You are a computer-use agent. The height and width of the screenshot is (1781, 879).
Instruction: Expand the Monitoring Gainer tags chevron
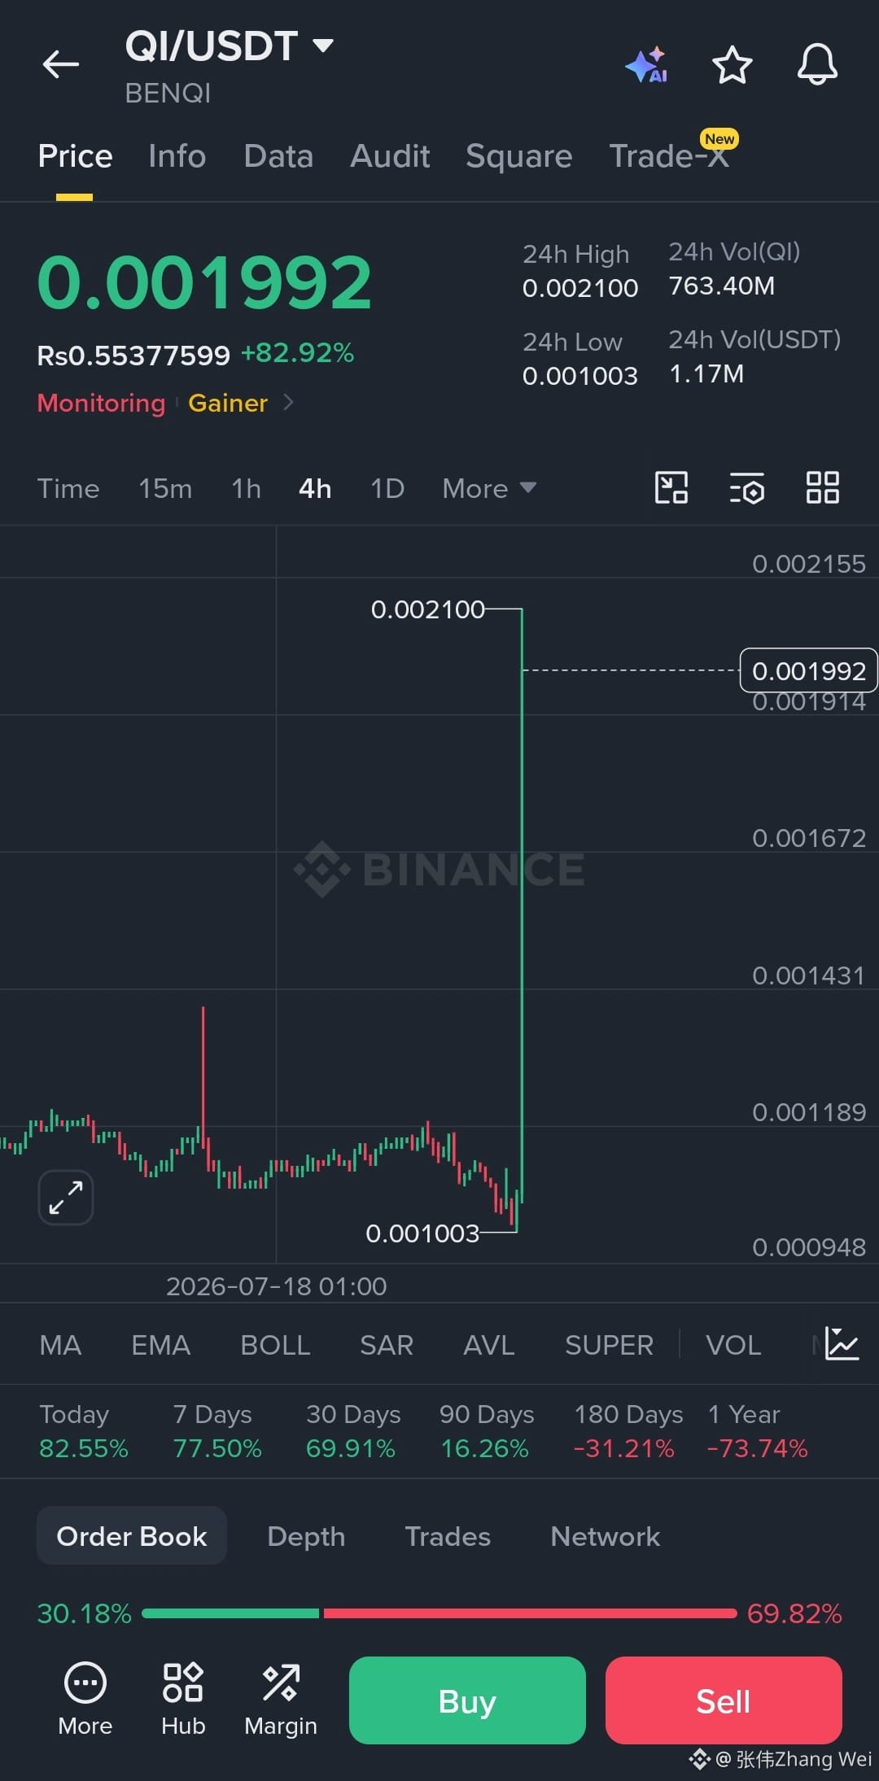[x=288, y=403]
